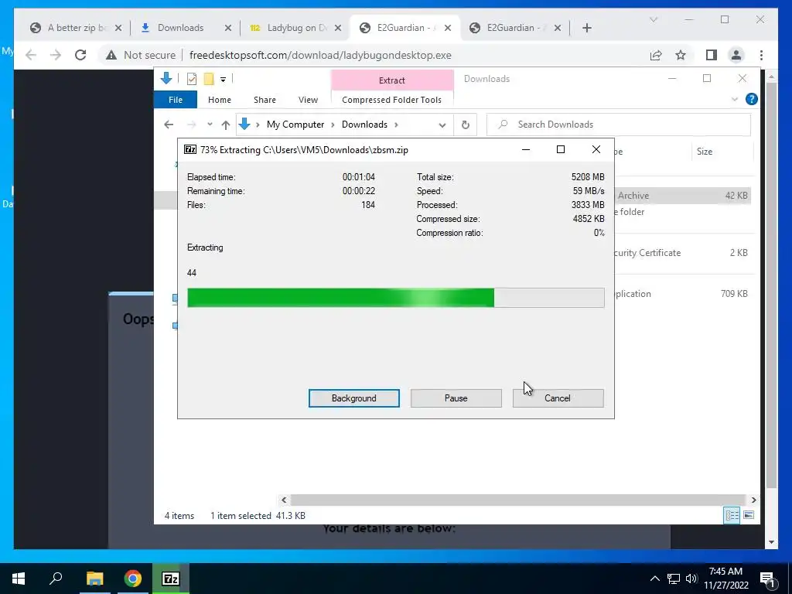This screenshot has height=594, width=792.
Task: Go back in Chrome
Action: tap(31, 55)
